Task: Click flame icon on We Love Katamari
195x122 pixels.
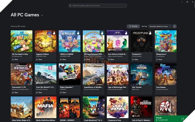Action: 102,33
